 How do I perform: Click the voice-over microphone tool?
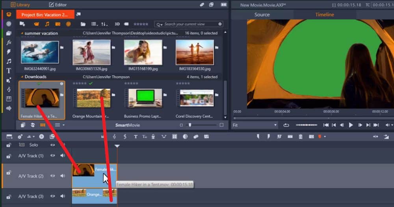(153, 137)
